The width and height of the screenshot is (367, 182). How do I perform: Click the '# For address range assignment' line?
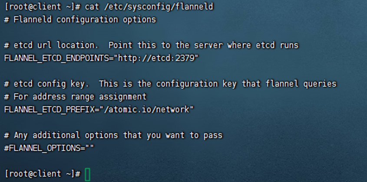coord(76,97)
